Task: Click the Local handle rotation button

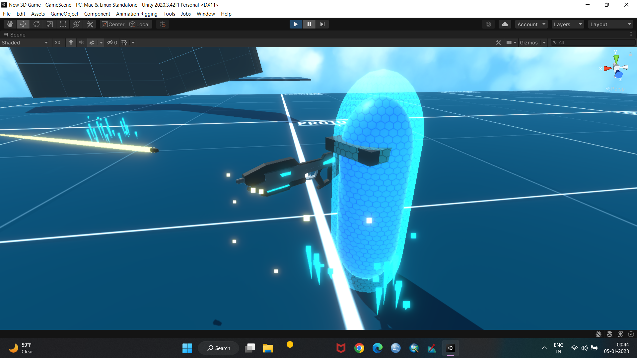Action: 140,24
